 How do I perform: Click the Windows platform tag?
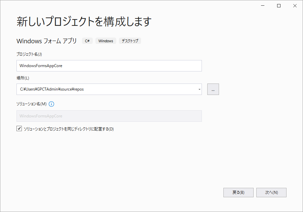105,41
